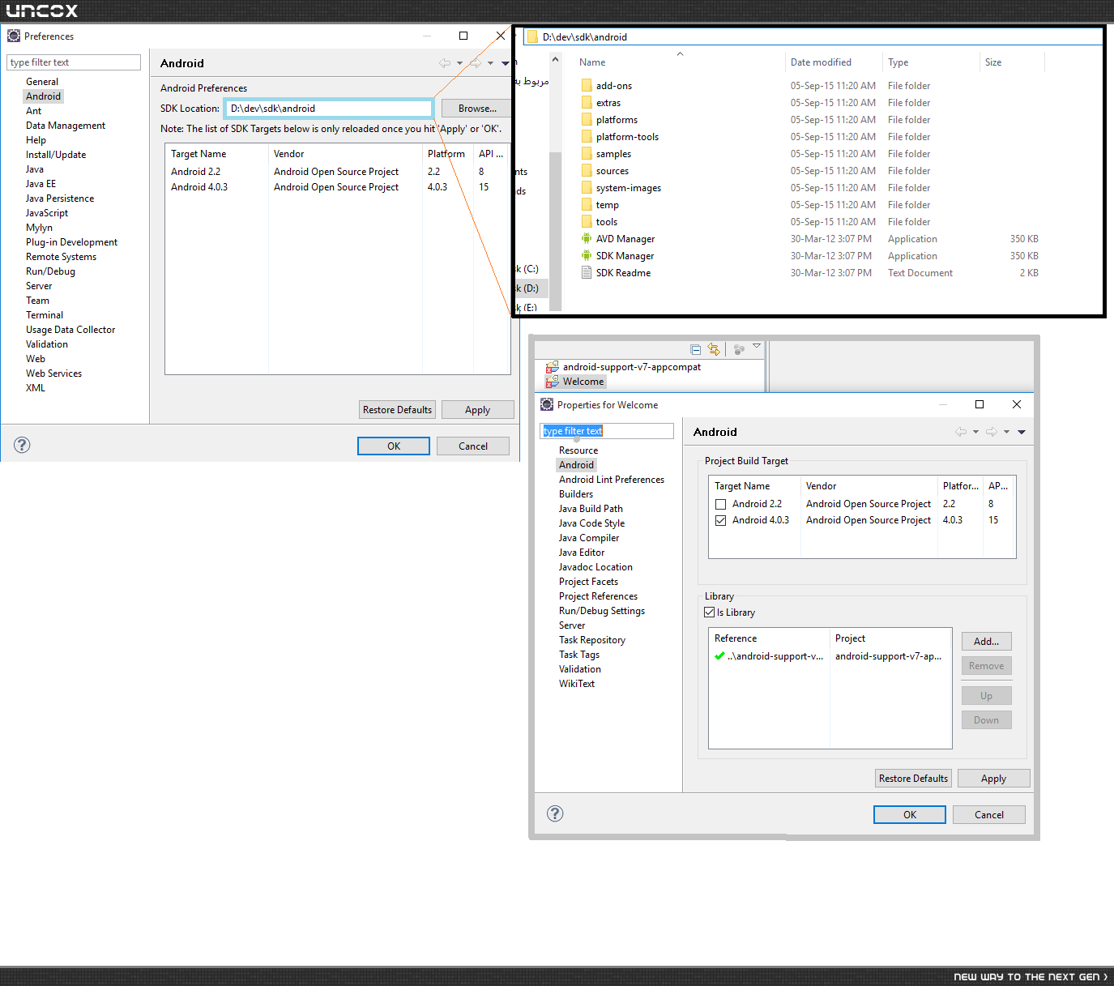The height and width of the screenshot is (986, 1114).
Task: Click OK in the Preferences dialog
Action: click(x=394, y=446)
